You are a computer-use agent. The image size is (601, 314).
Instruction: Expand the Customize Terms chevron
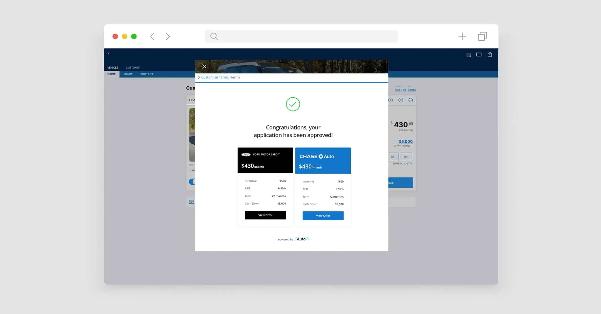(x=199, y=77)
